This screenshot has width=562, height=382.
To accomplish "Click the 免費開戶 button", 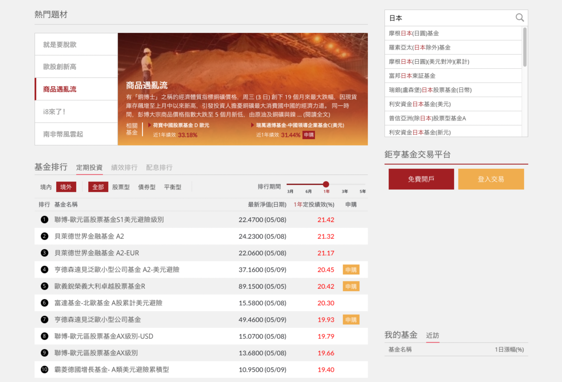I will (x=421, y=179).
